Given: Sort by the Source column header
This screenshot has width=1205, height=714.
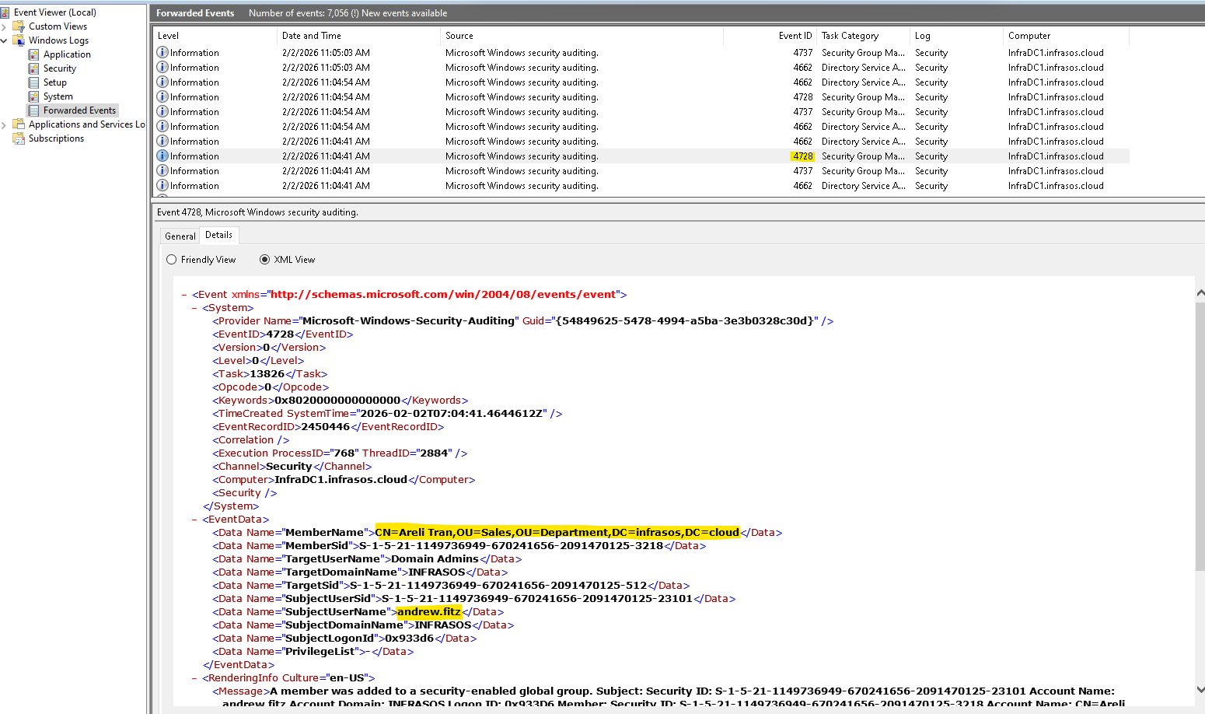Looking at the screenshot, I should pos(581,36).
